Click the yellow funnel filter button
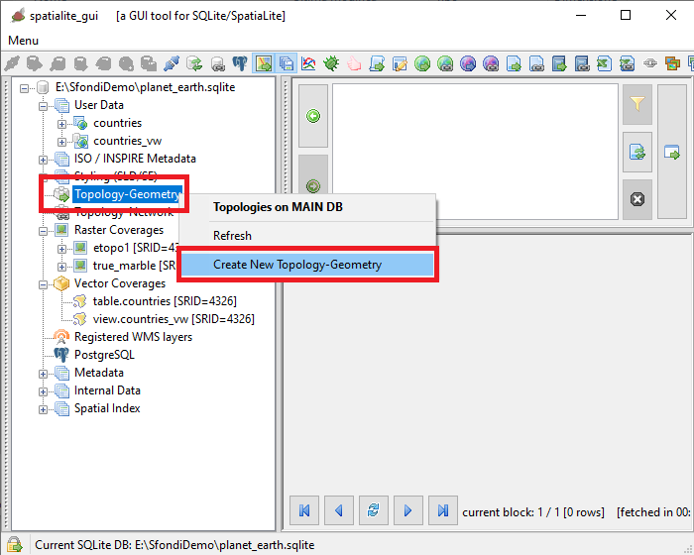The height and width of the screenshot is (555, 694). tap(637, 104)
